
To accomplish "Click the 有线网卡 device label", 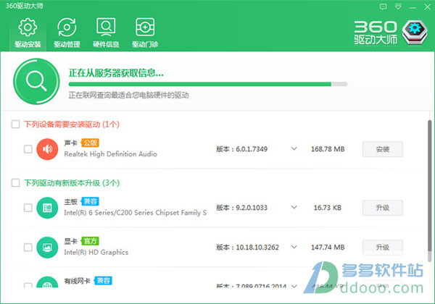I will tap(77, 281).
